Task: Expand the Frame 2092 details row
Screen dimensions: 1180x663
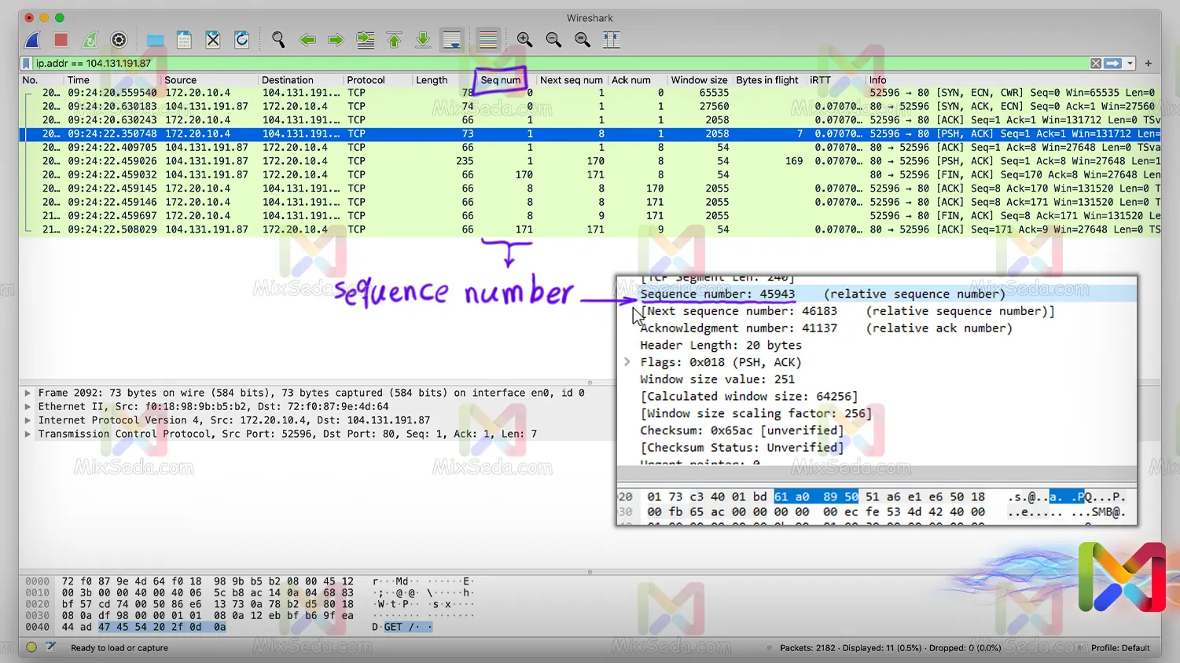Action: (x=28, y=393)
